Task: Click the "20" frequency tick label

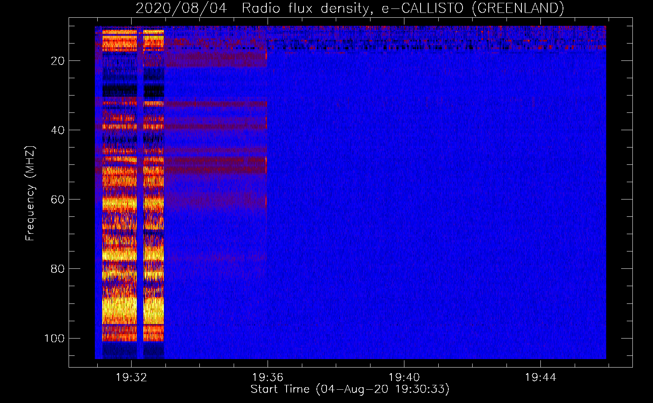Action: tap(58, 61)
